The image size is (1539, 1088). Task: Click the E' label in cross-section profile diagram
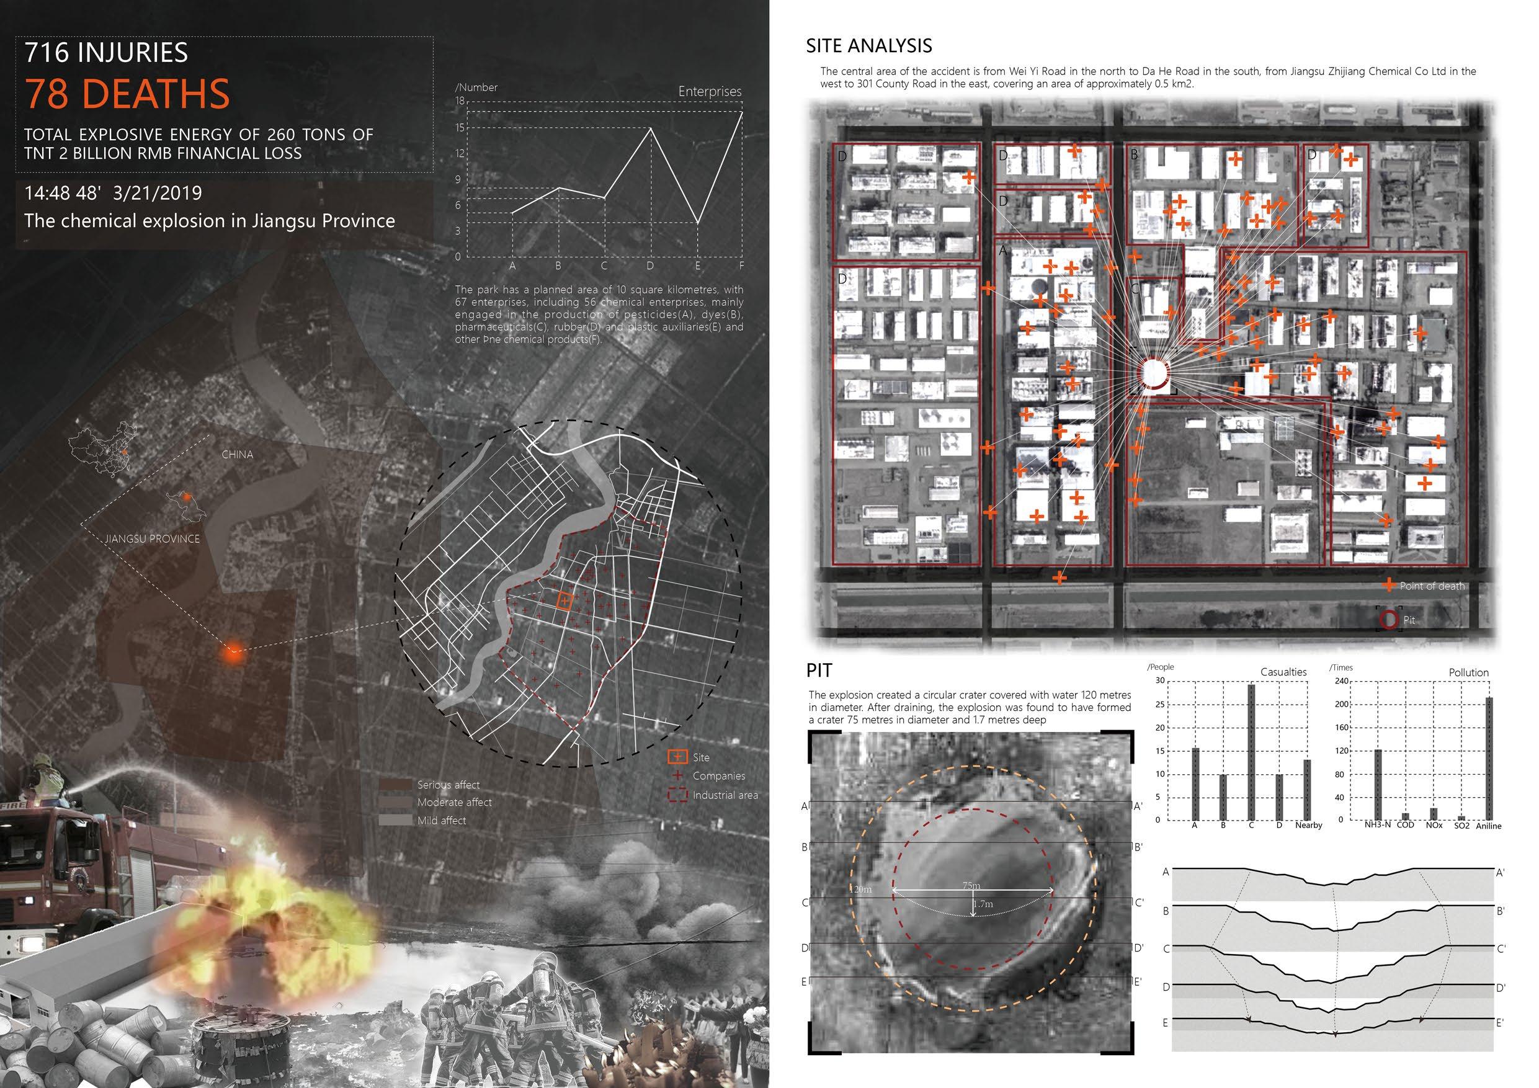tap(1500, 1022)
